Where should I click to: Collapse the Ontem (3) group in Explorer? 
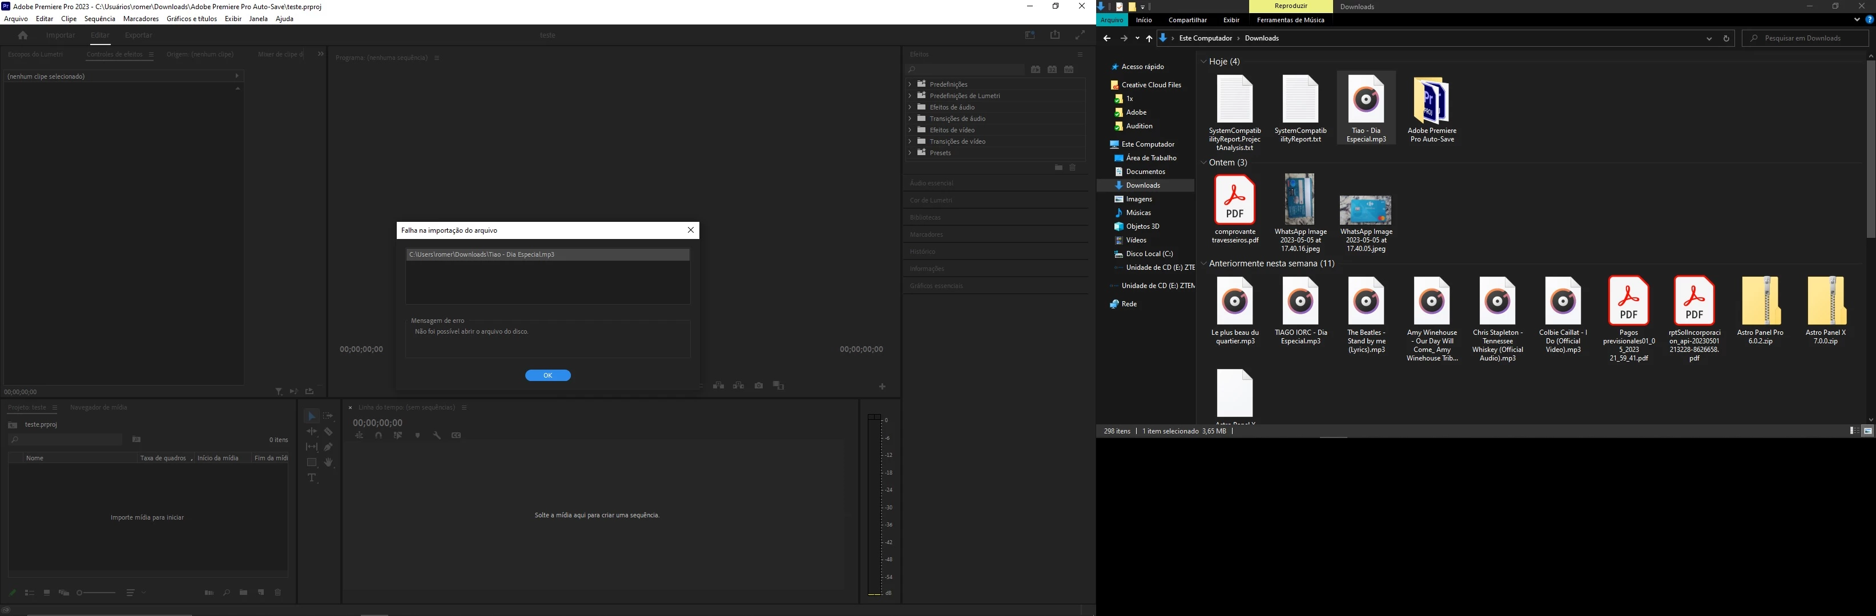[1204, 163]
